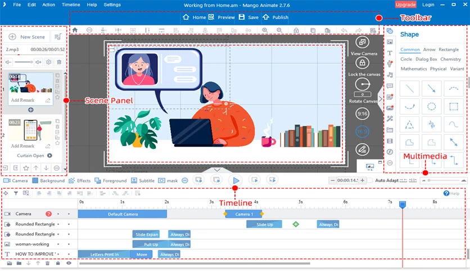This screenshot has width=470, height=272.
Task: Insert the straight line shape
Action: (410, 88)
